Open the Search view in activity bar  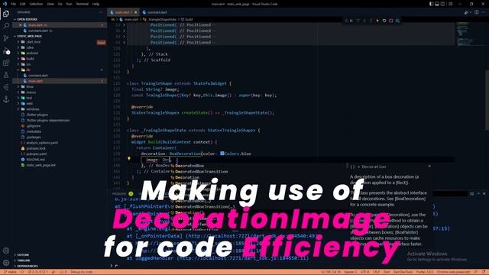click(x=6, y=25)
